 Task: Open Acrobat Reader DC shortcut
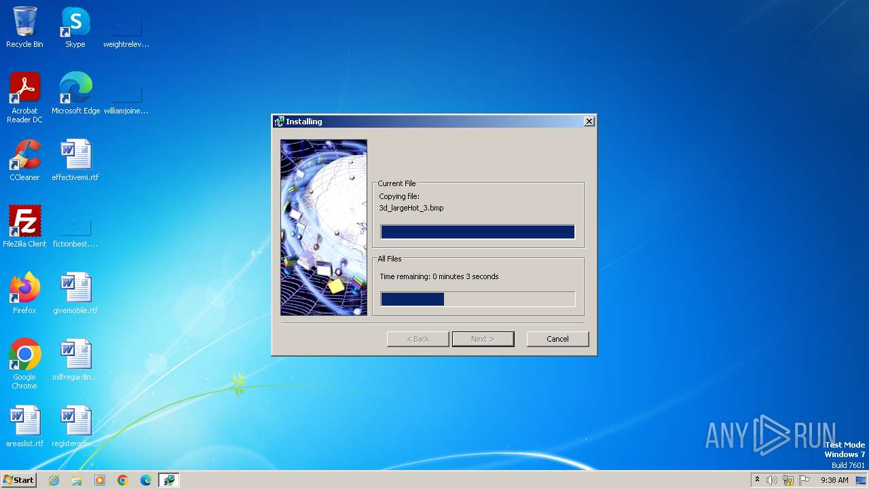tap(24, 98)
